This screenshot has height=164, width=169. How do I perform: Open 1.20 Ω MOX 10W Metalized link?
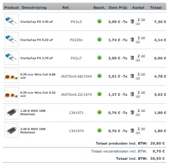(33, 113)
